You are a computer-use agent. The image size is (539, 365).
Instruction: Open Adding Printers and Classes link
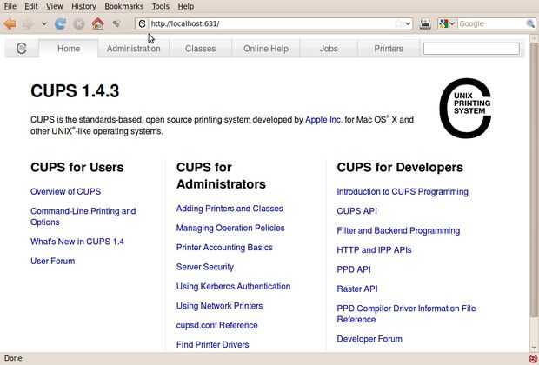click(x=230, y=209)
